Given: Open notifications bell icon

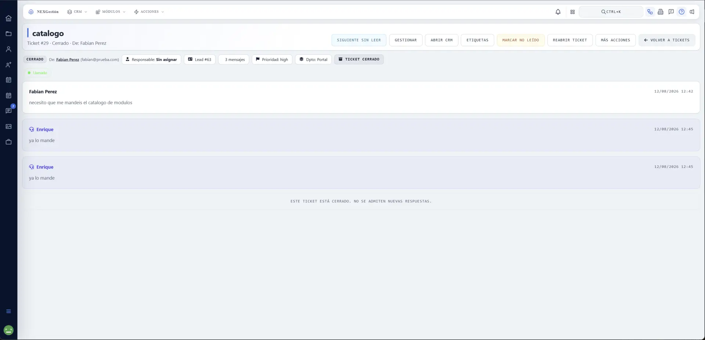Looking at the screenshot, I should pyautogui.click(x=558, y=12).
